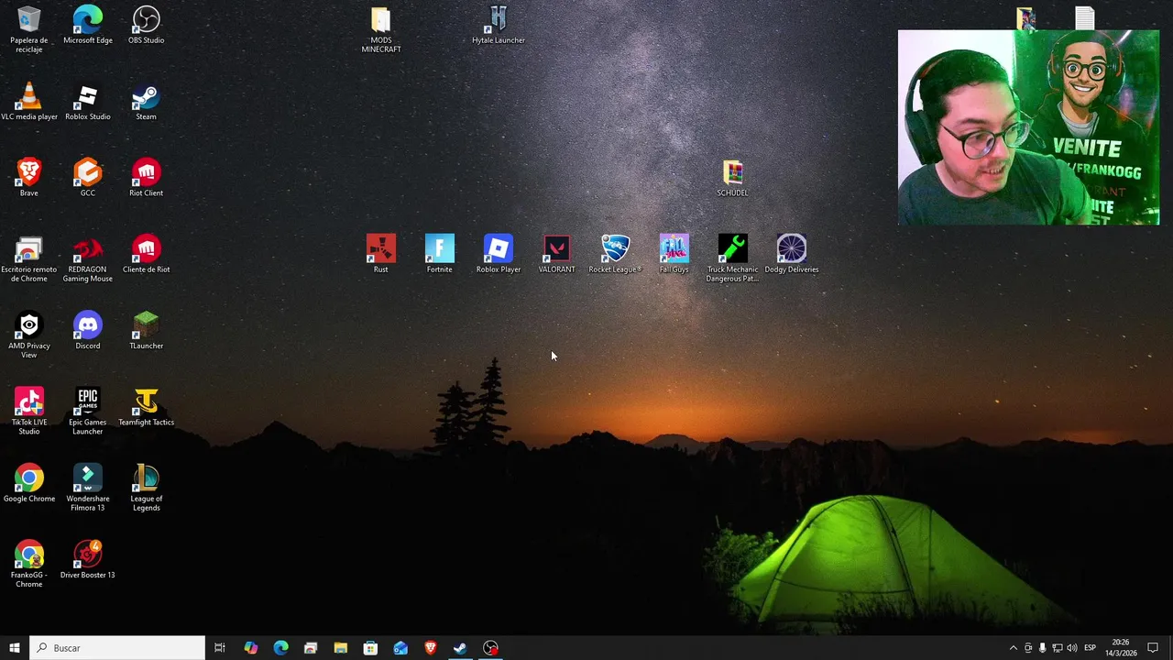
Task: Click the Buscar search box in taskbar
Action: point(117,648)
